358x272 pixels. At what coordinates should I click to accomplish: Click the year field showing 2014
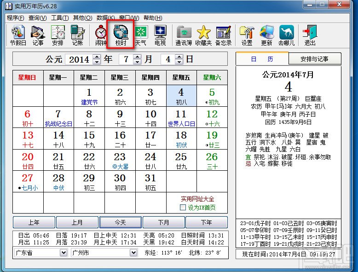click(79, 59)
